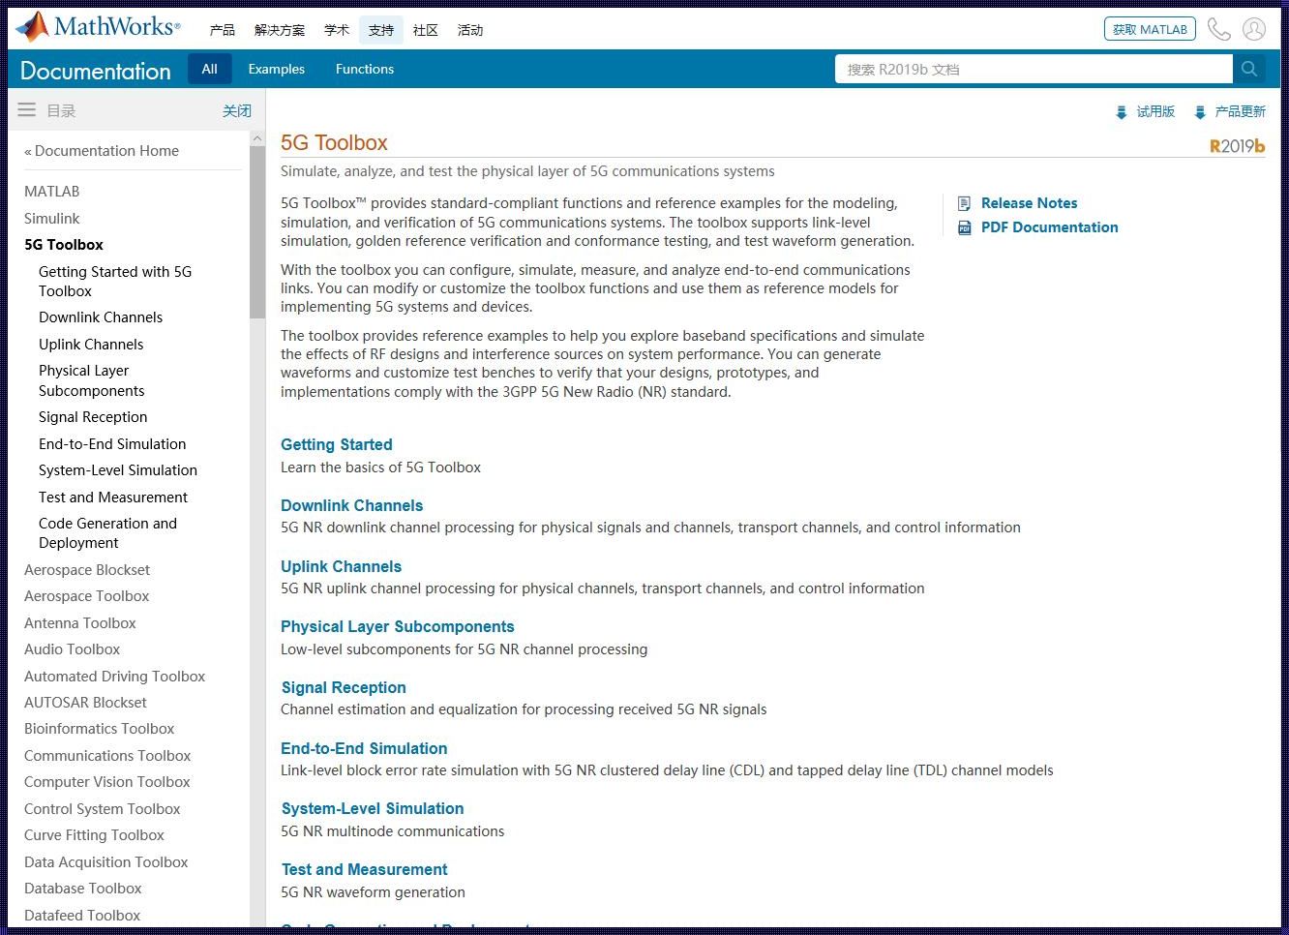Open the Release Notes link
Image resolution: width=1289 pixels, height=935 pixels.
pyautogui.click(x=1030, y=203)
